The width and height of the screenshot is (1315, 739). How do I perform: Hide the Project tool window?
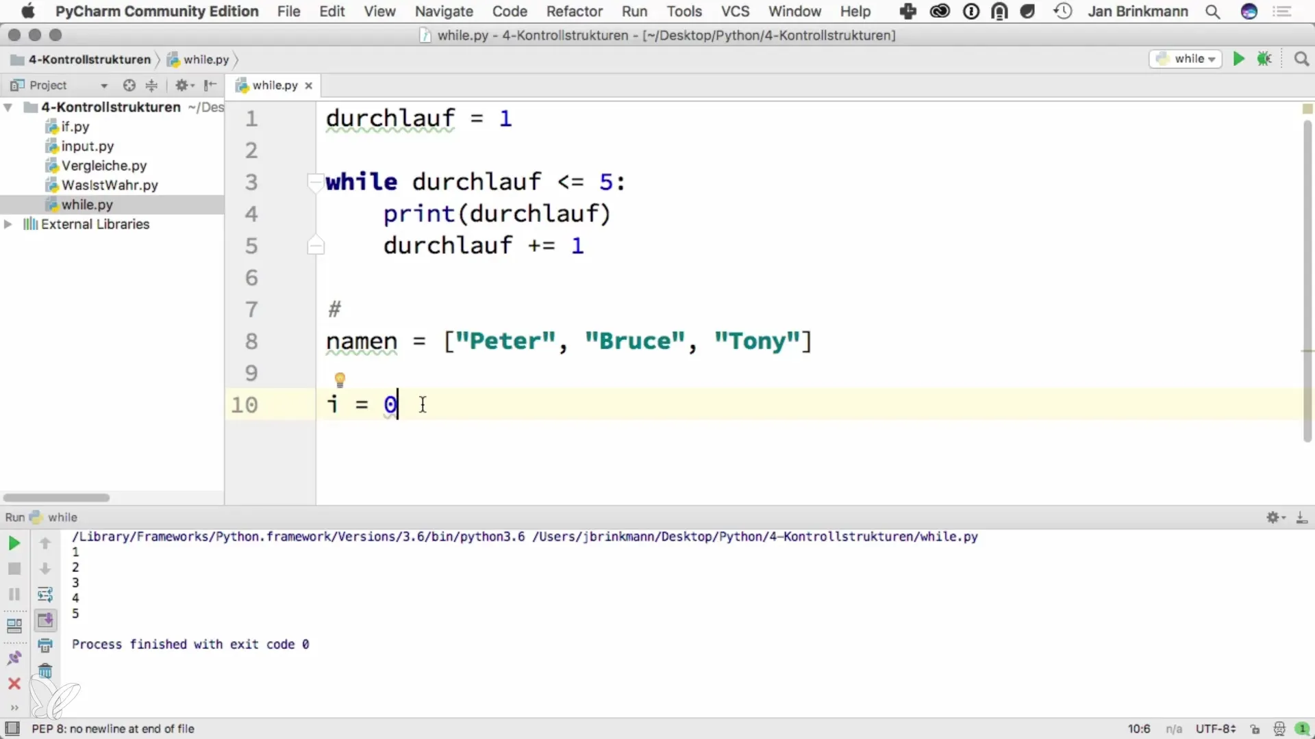point(210,85)
